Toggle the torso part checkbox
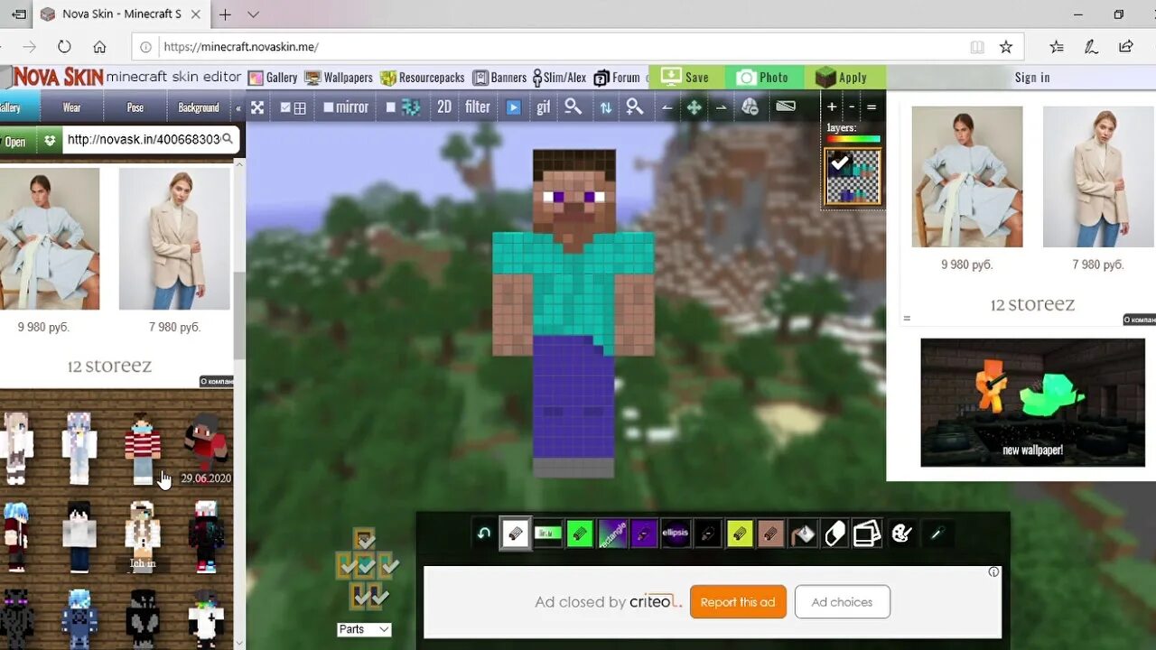Image resolution: width=1156 pixels, height=650 pixels. click(x=366, y=567)
